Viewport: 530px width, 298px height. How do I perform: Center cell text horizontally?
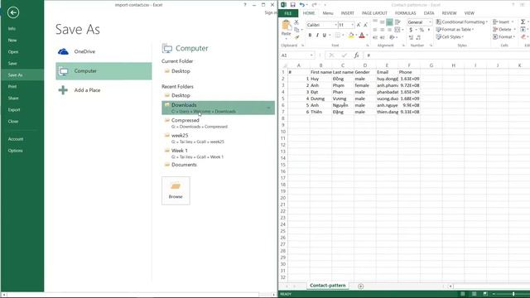click(x=383, y=30)
